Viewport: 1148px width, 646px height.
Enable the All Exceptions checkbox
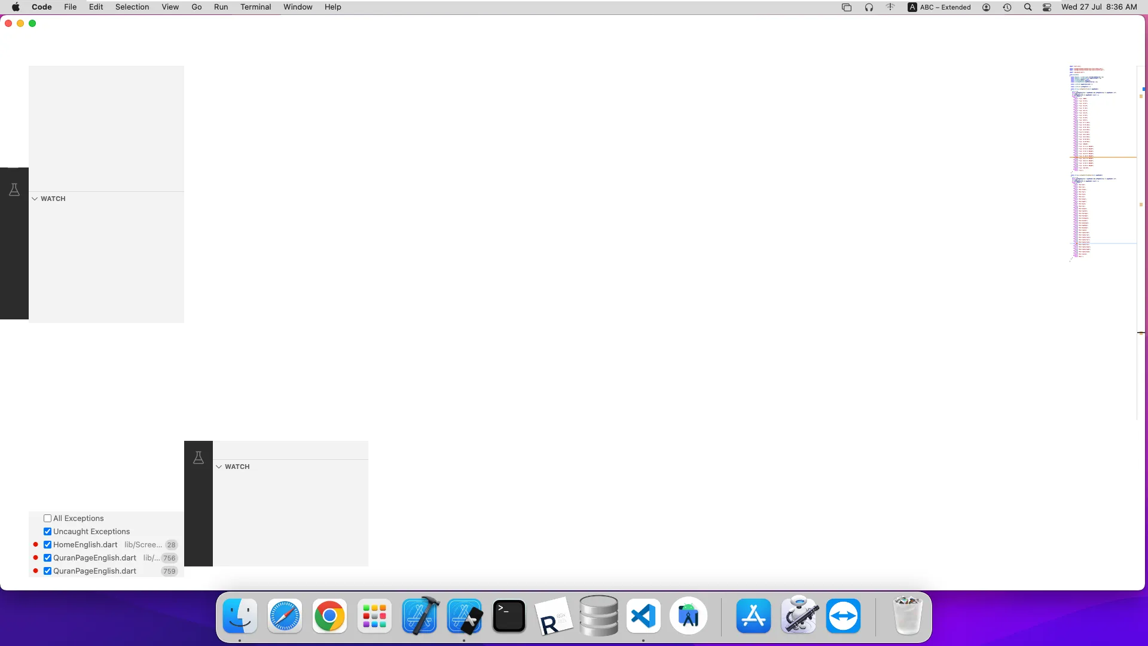tap(47, 519)
